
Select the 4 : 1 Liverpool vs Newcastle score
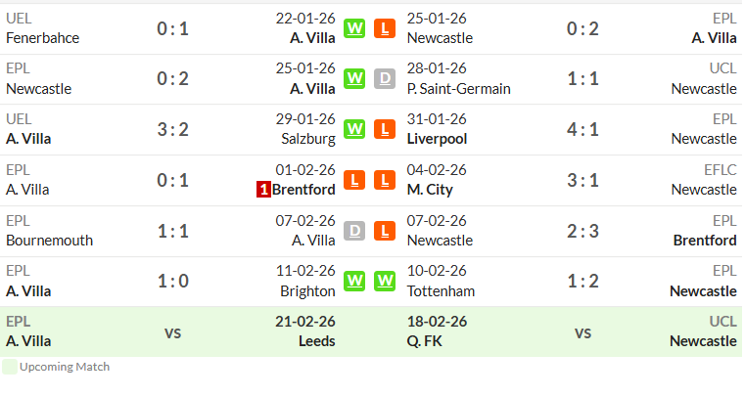tap(582, 129)
